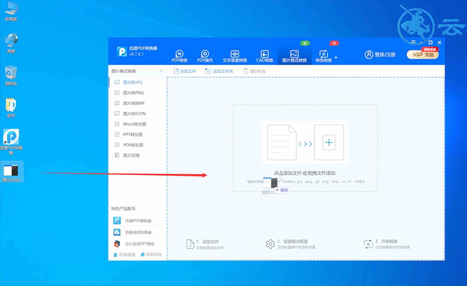Open the 特色转换 tab icon
The width and height of the screenshot is (467, 286).
point(324,54)
